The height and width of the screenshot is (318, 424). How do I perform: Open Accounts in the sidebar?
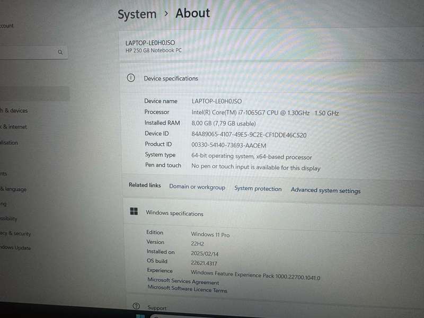pyautogui.click(x=4, y=173)
